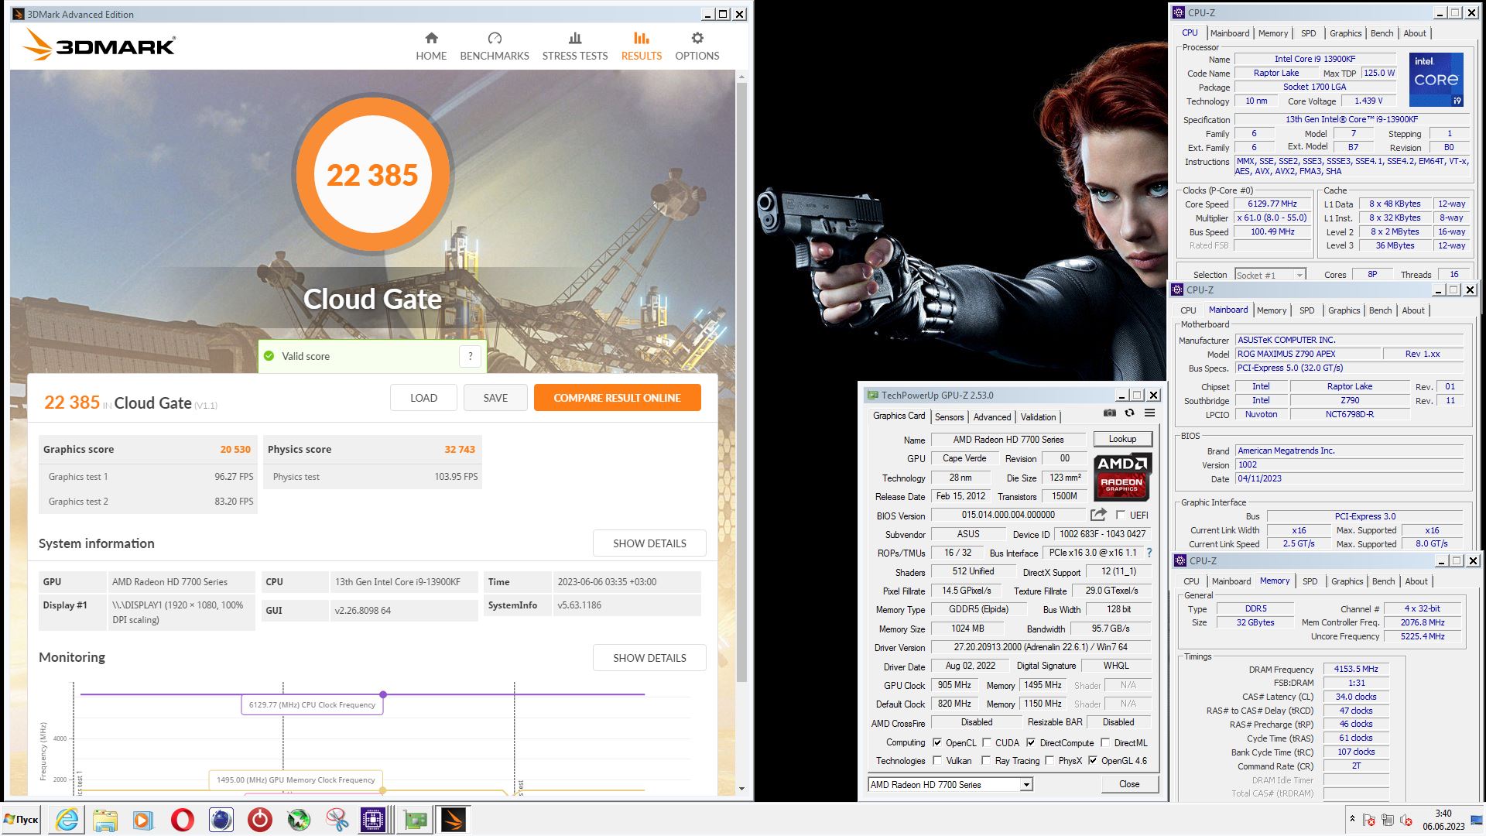
Task: Click the GPU memory clock frequency marker
Action: [x=383, y=790]
